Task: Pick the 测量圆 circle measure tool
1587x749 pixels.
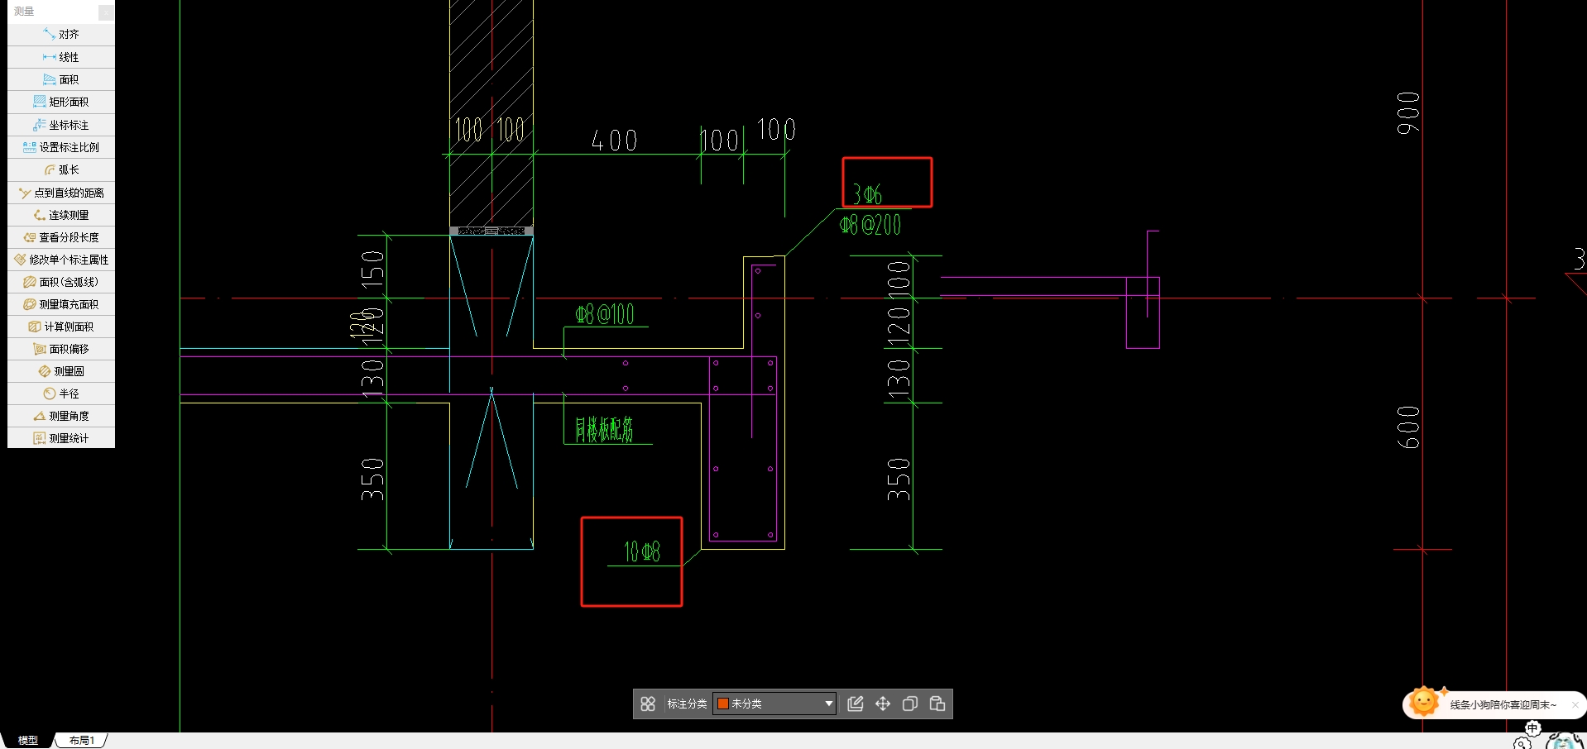Action: click(61, 371)
